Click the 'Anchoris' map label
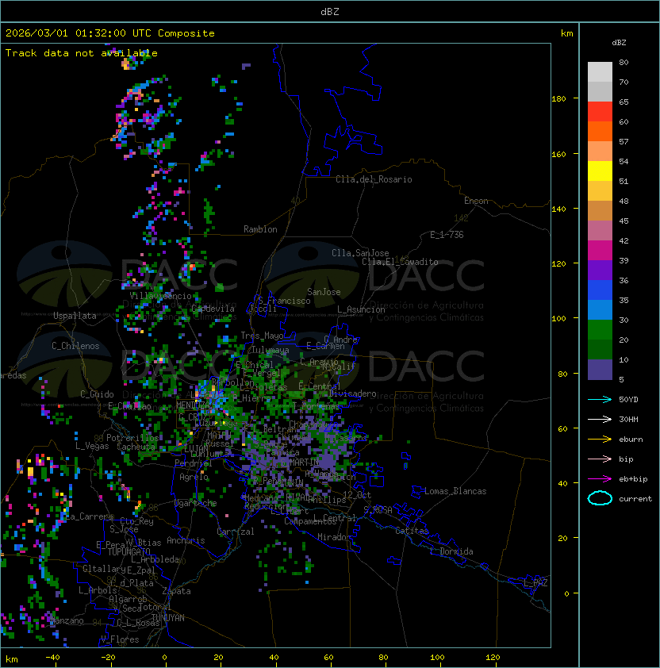 (x=186, y=540)
